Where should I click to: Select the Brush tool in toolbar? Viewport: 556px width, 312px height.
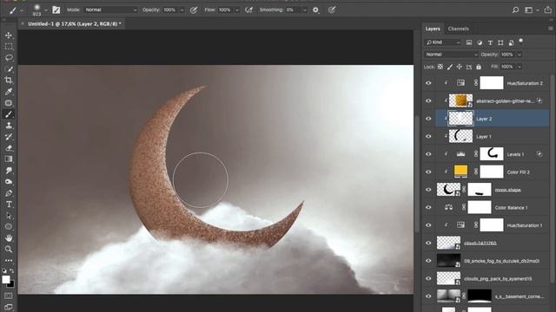(x=9, y=114)
